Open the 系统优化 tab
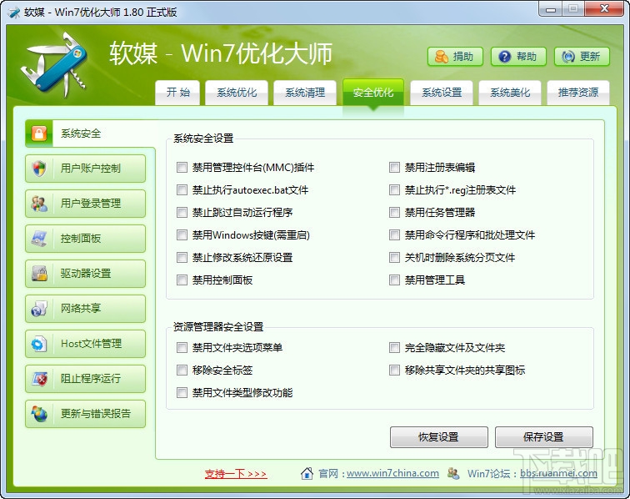Screen dimensions: 630x499 tap(237, 93)
